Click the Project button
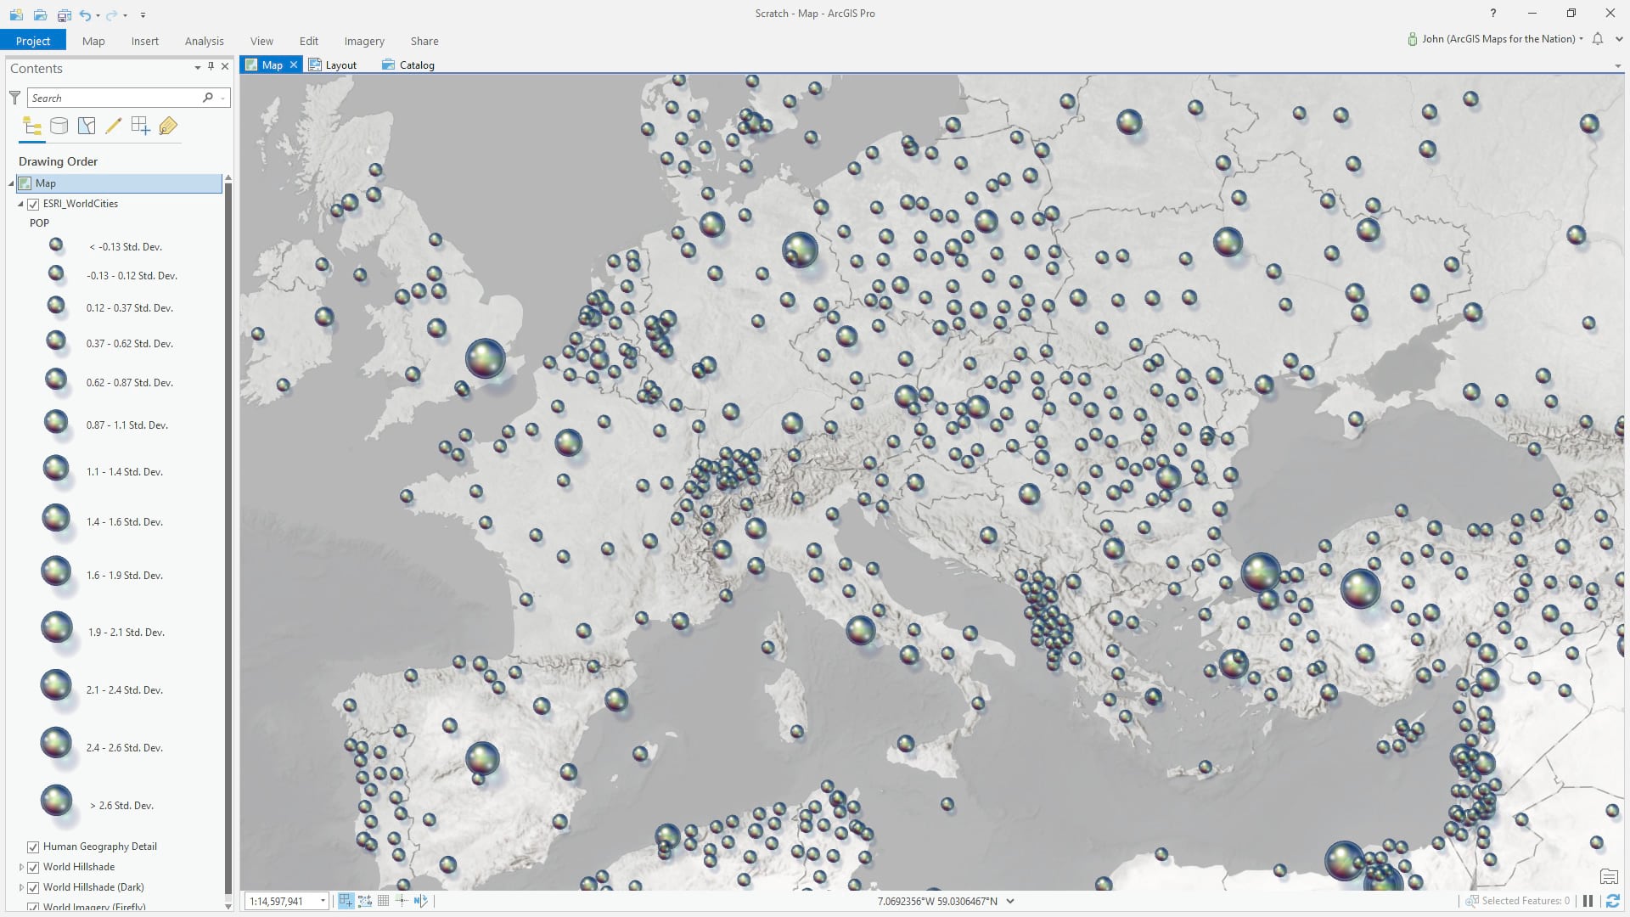The width and height of the screenshot is (1630, 917). pyautogui.click(x=33, y=41)
